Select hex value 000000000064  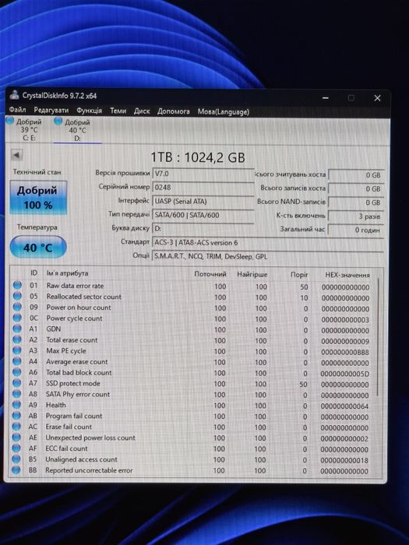[344, 406]
